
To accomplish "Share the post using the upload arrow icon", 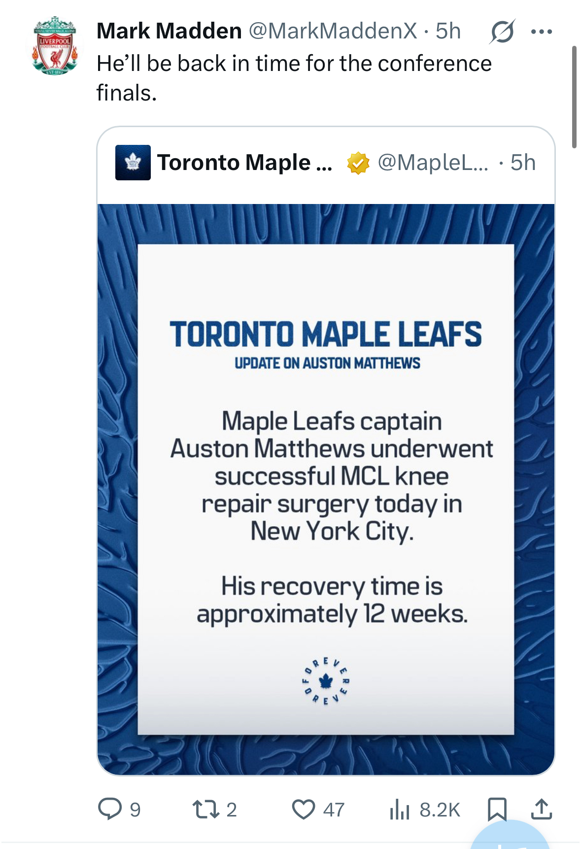I will pos(541,809).
